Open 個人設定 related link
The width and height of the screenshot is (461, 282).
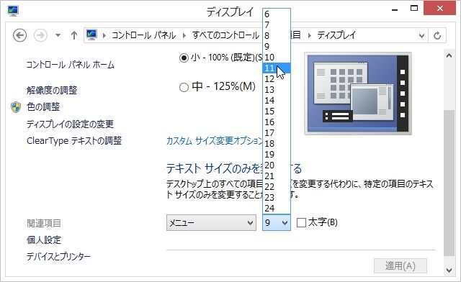44,240
